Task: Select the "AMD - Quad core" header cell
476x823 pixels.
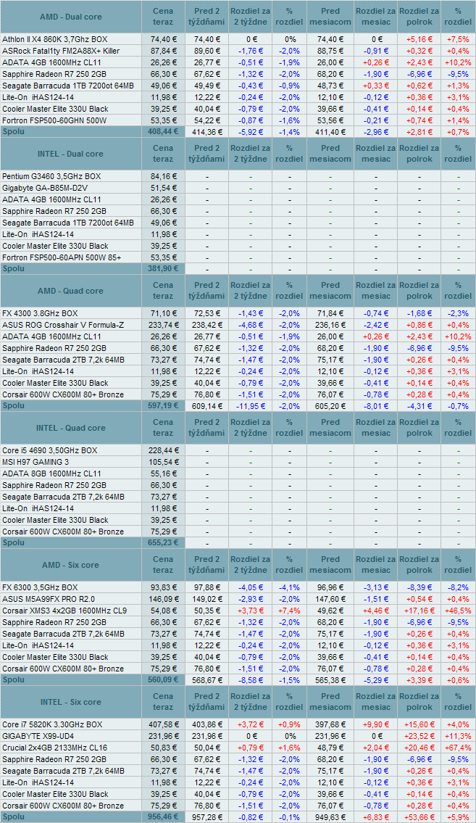Action: (x=71, y=291)
